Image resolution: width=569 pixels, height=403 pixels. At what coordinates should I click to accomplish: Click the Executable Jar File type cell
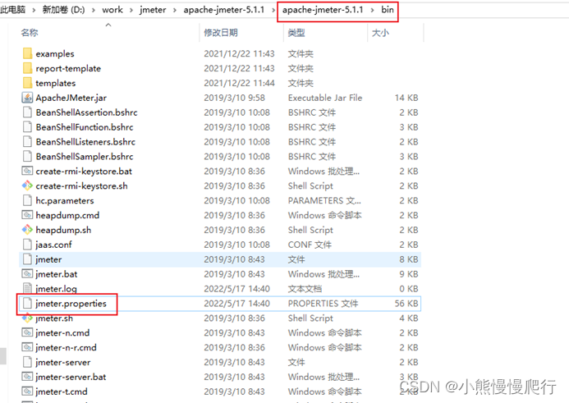[325, 98]
